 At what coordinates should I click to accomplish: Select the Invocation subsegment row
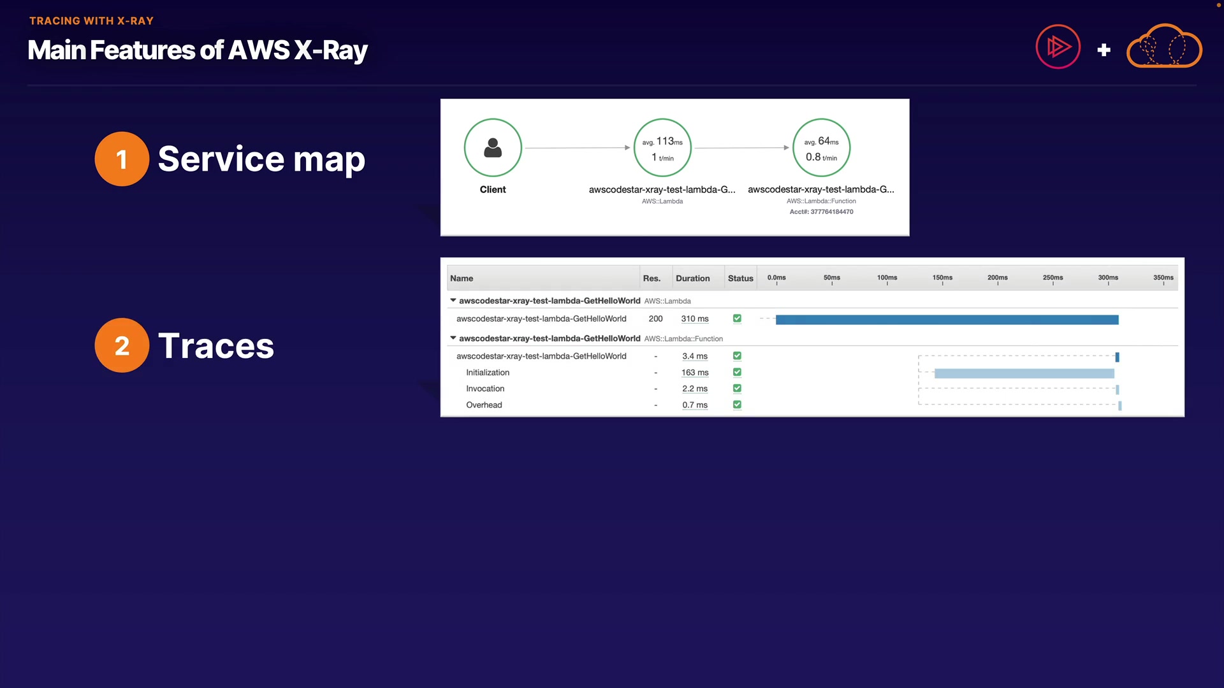point(485,389)
